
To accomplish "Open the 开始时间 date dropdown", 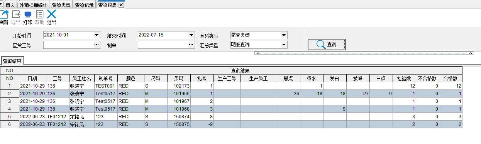I will click(97, 35).
